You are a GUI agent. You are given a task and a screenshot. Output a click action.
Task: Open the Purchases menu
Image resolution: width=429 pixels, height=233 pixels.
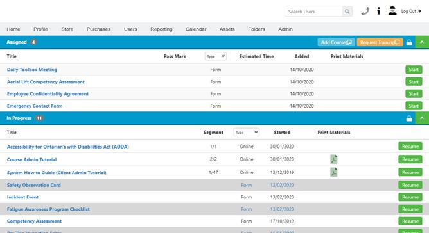(98, 29)
